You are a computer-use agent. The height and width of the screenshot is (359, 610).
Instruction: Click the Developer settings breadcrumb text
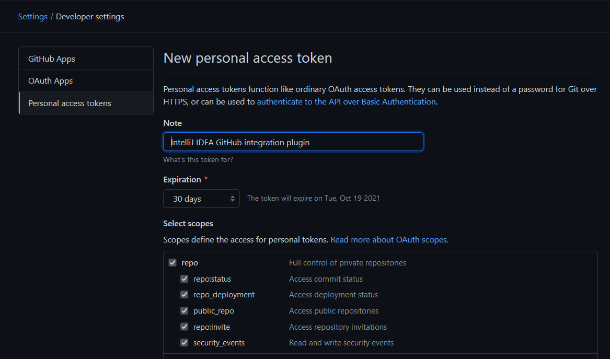click(90, 17)
